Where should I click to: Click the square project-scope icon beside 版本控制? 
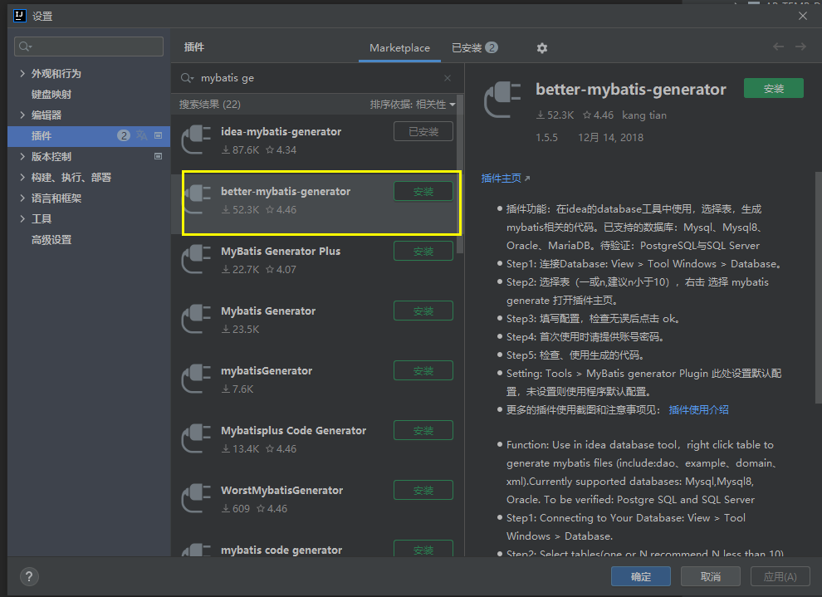(x=159, y=156)
